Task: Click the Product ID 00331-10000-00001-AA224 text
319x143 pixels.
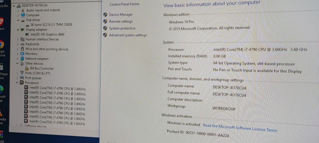Action: tap(198, 133)
